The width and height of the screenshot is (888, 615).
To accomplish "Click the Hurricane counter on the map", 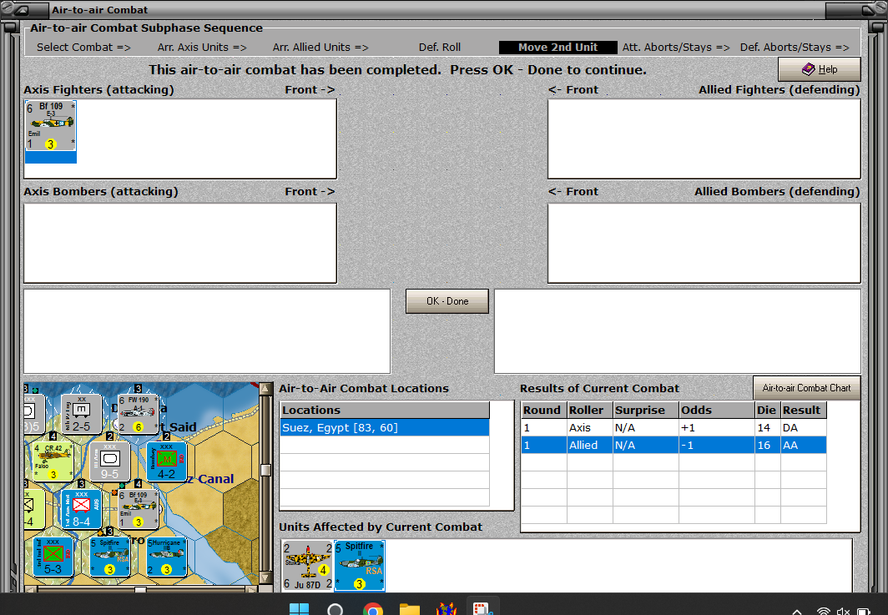I will [x=167, y=557].
